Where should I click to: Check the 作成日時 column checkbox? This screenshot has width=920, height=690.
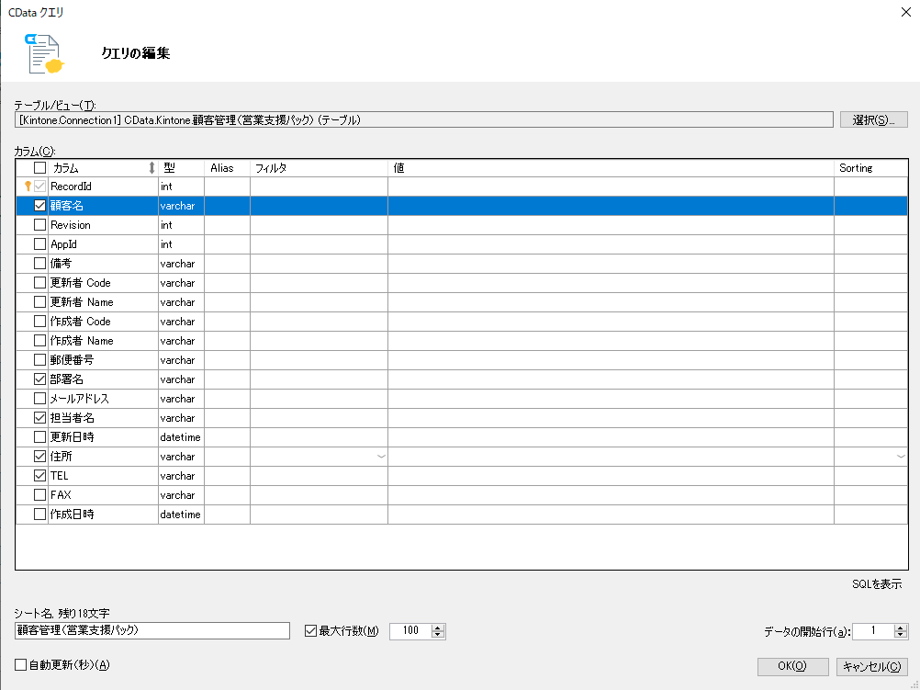click(39, 515)
